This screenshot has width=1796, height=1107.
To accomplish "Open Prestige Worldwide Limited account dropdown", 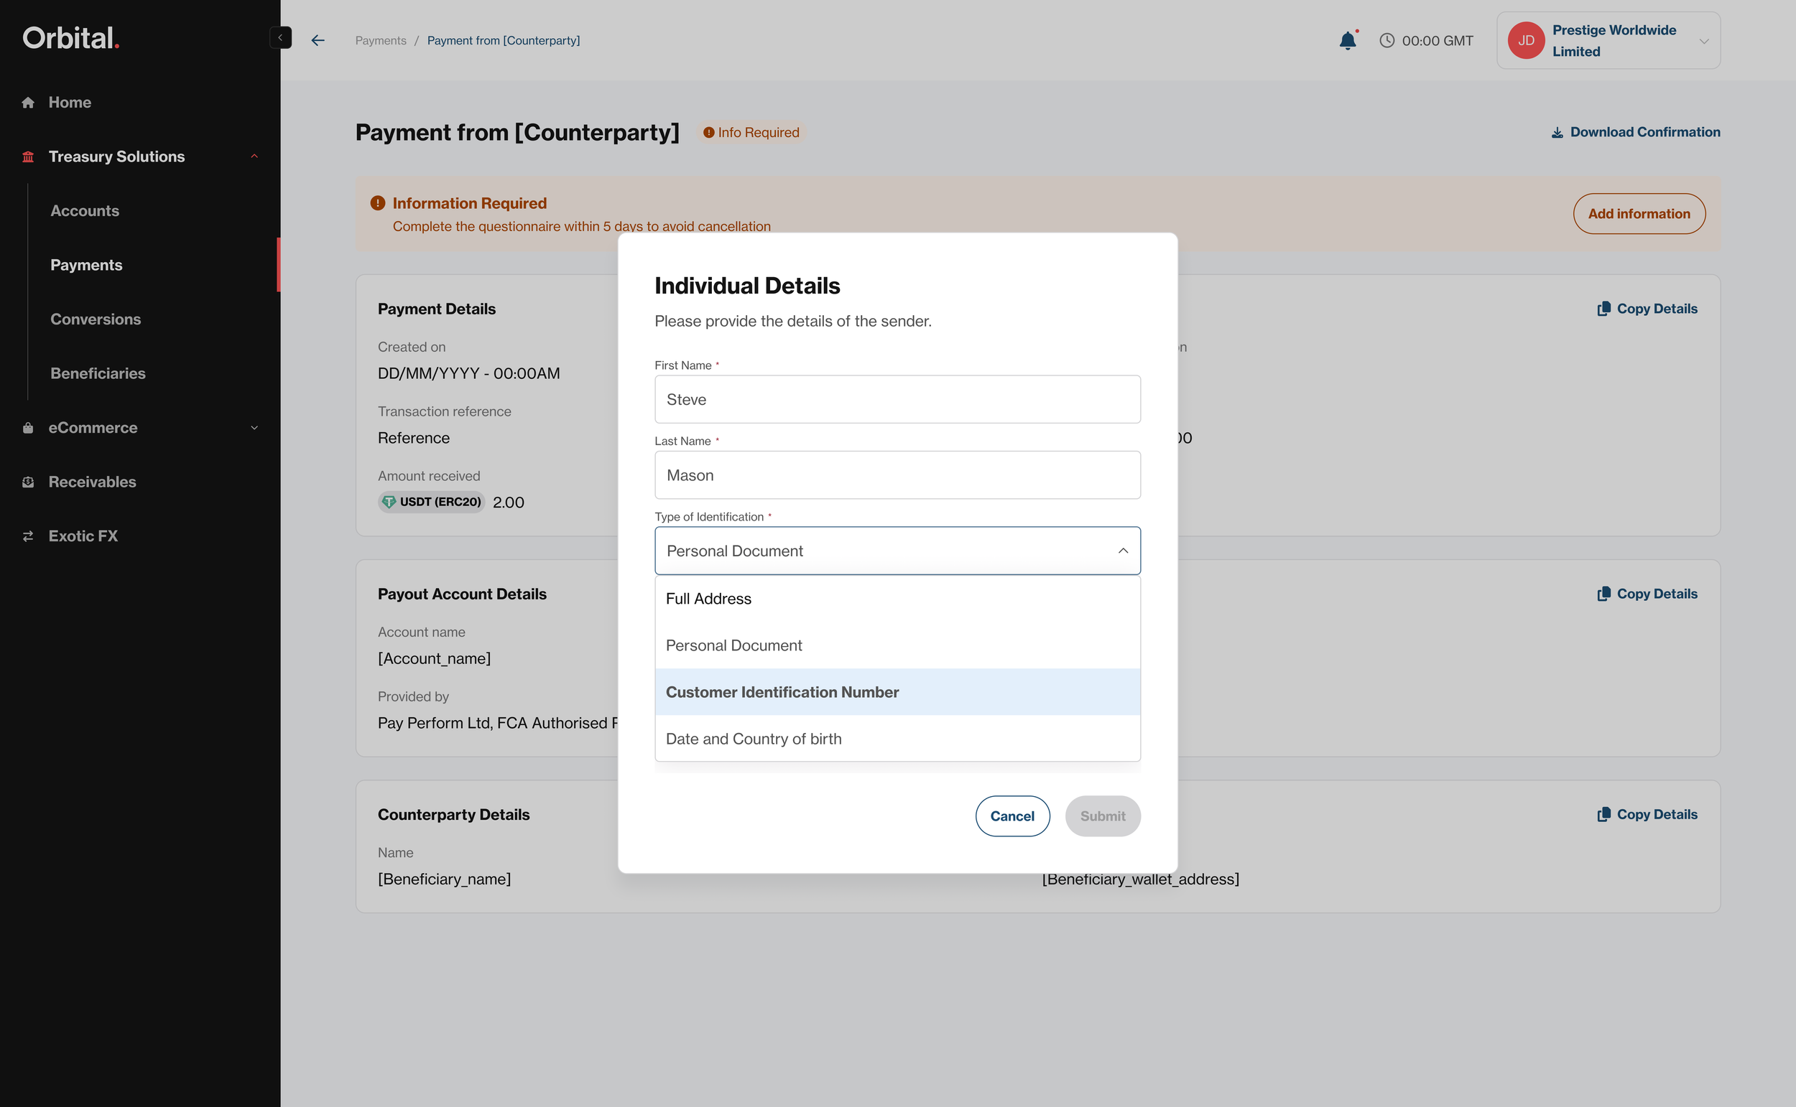I will pyautogui.click(x=1704, y=41).
